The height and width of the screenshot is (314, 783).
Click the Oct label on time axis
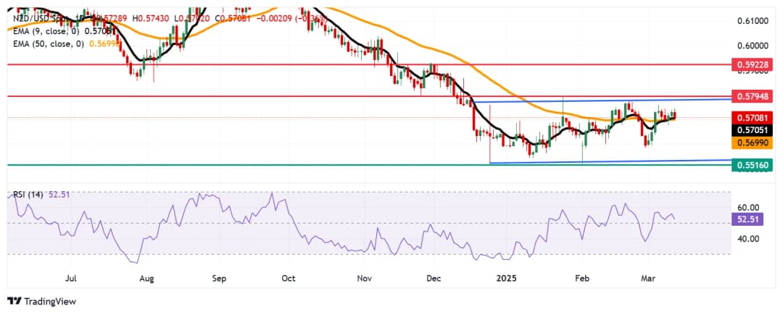click(x=288, y=277)
